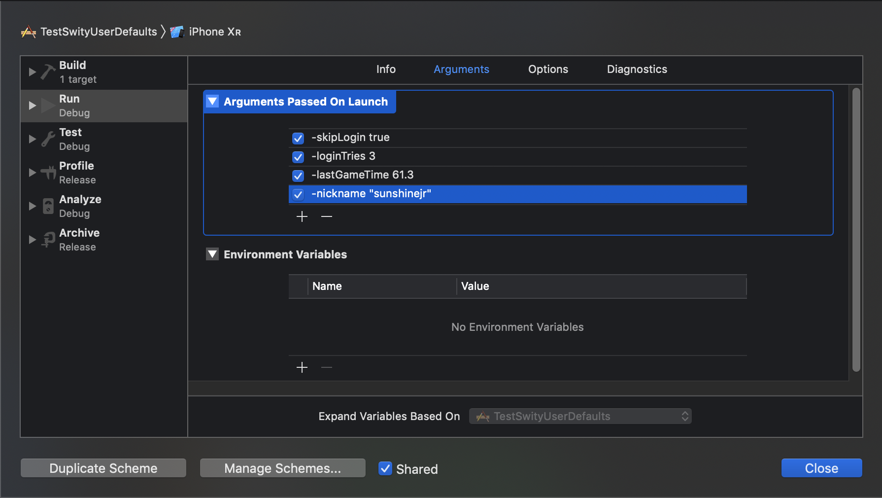Click the Profile instrument icon
882x498 pixels.
pyautogui.click(x=48, y=173)
